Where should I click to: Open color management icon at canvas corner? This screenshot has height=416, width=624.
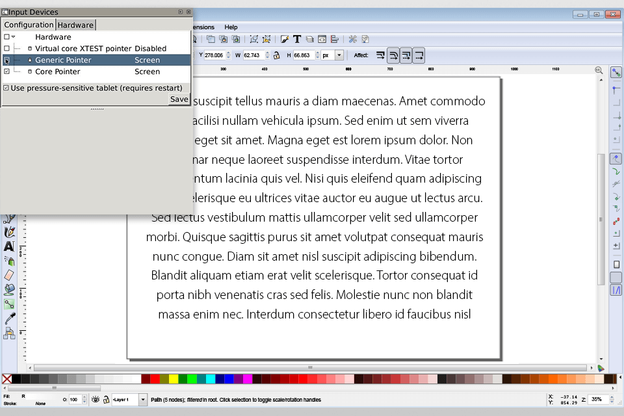(x=601, y=369)
